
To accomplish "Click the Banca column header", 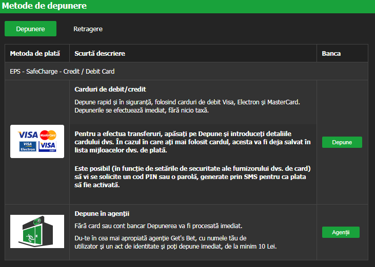I will 331,53.
